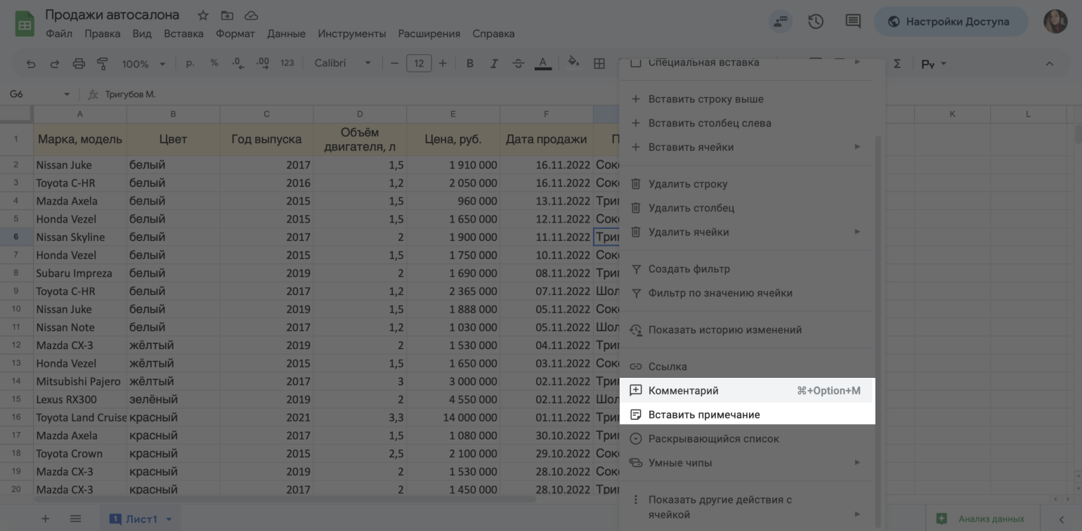
Task: Open the comments panel icon
Action: tap(853, 22)
